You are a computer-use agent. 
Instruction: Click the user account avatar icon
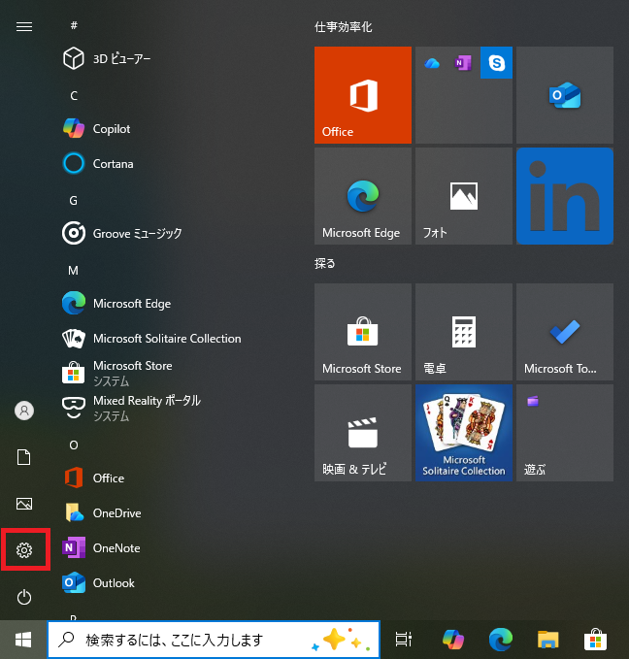pyautogui.click(x=24, y=411)
